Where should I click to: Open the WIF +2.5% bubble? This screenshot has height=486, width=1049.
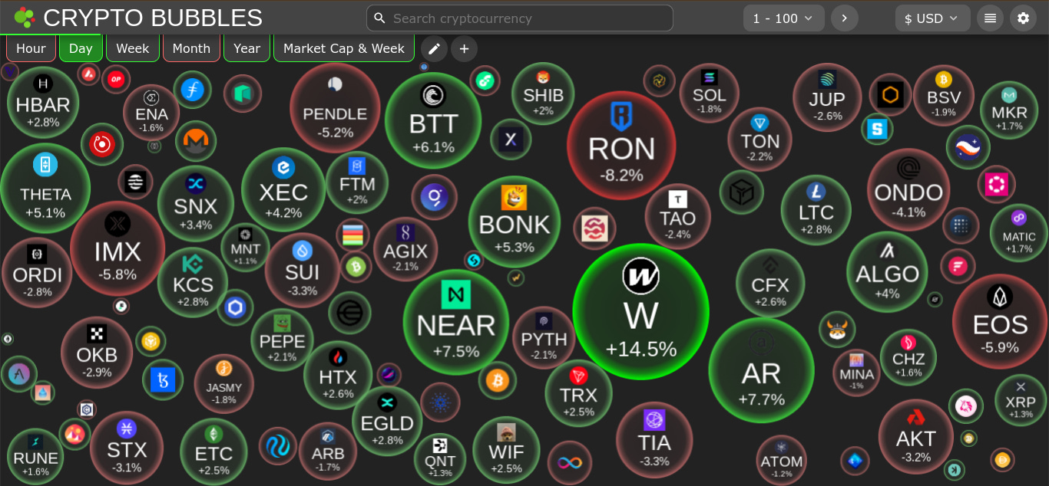tap(506, 450)
